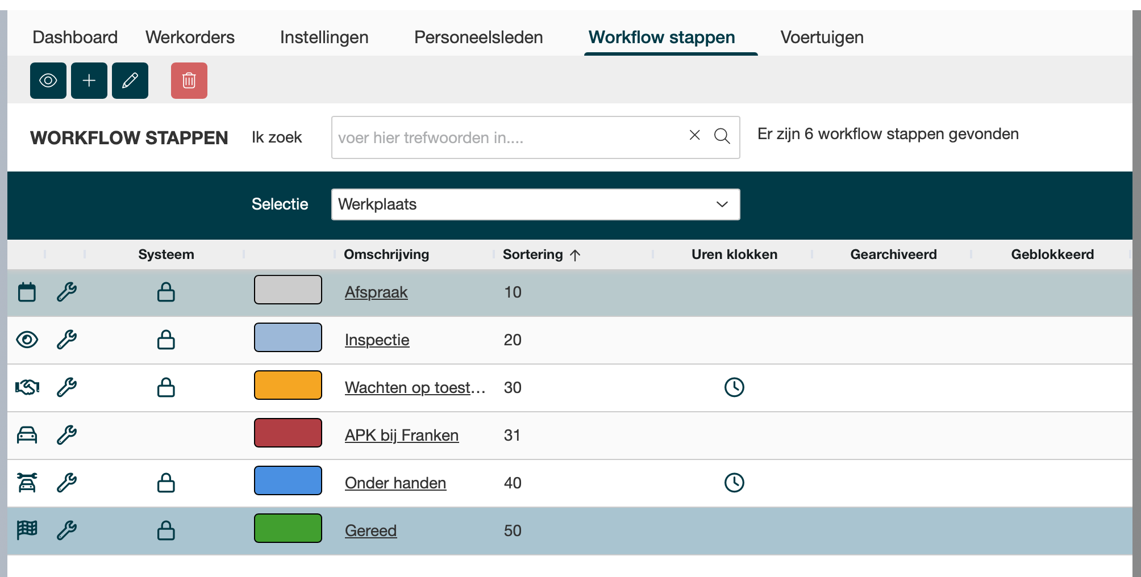Image resolution: width=1141 pixels, height=577 pixels.
Task: Click the plus add button in toolbar
Action: point(89,81)
